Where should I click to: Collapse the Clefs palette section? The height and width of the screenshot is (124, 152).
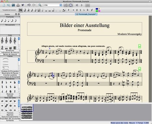[x=10, y=35]
